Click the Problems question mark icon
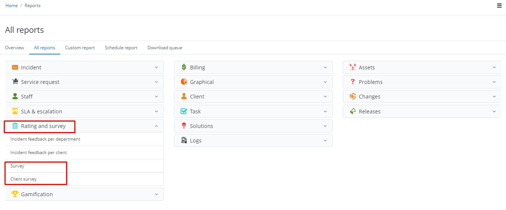This screenshot has width=506, height=210. pos(353,82)
